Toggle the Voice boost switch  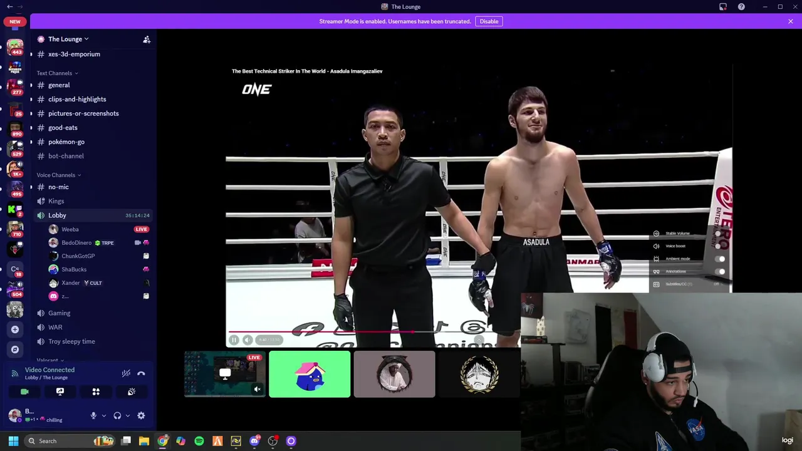(x=719, y=246)
